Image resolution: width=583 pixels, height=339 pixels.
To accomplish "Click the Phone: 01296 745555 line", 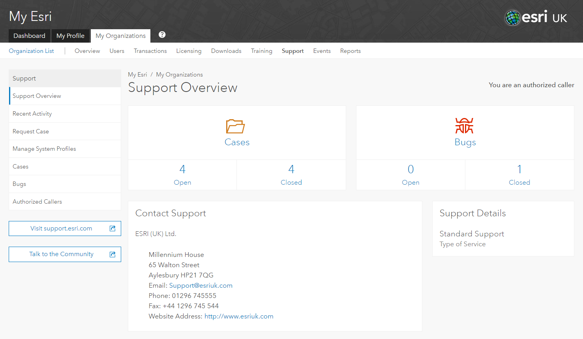I will point(182,296).
